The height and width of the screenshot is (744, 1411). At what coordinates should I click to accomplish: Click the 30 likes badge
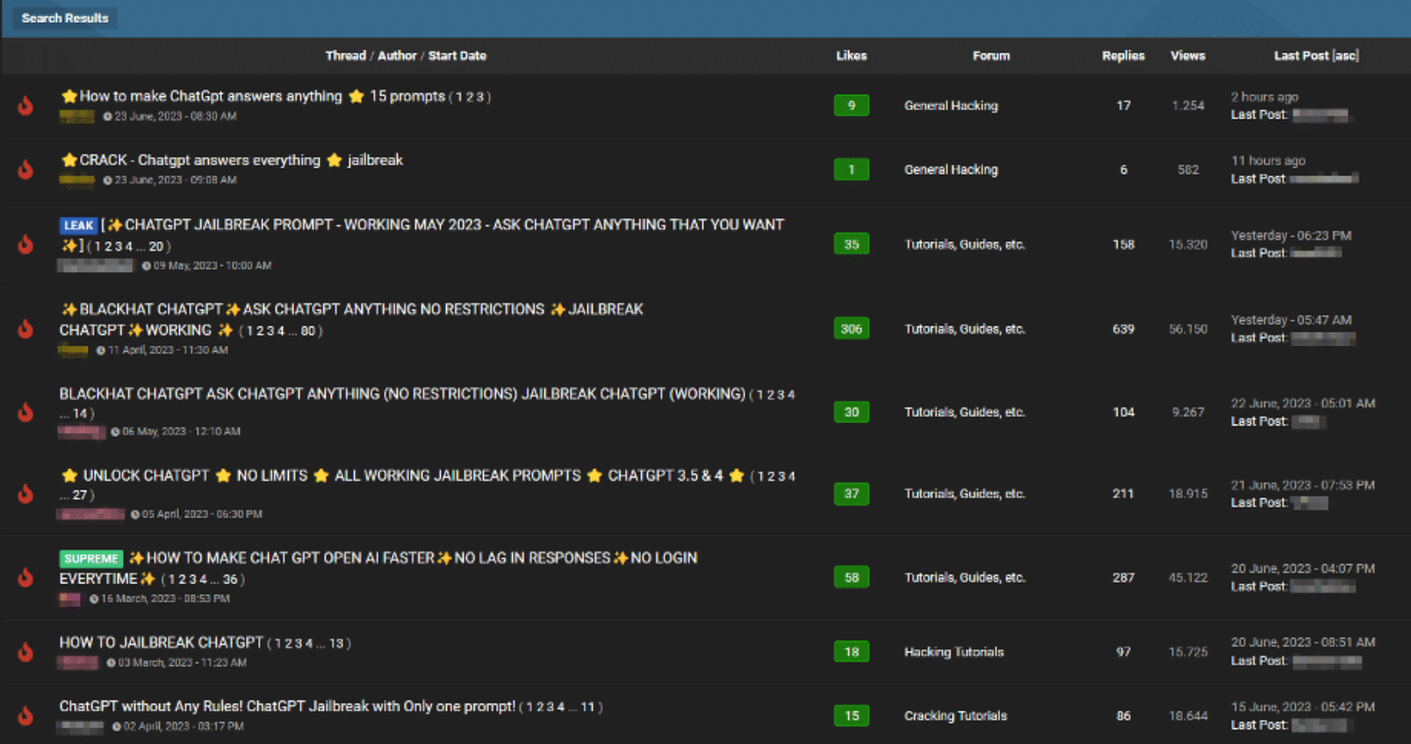pos(851,411)
